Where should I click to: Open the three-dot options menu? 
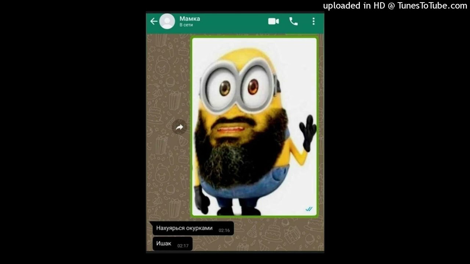(x=313, y=21)
